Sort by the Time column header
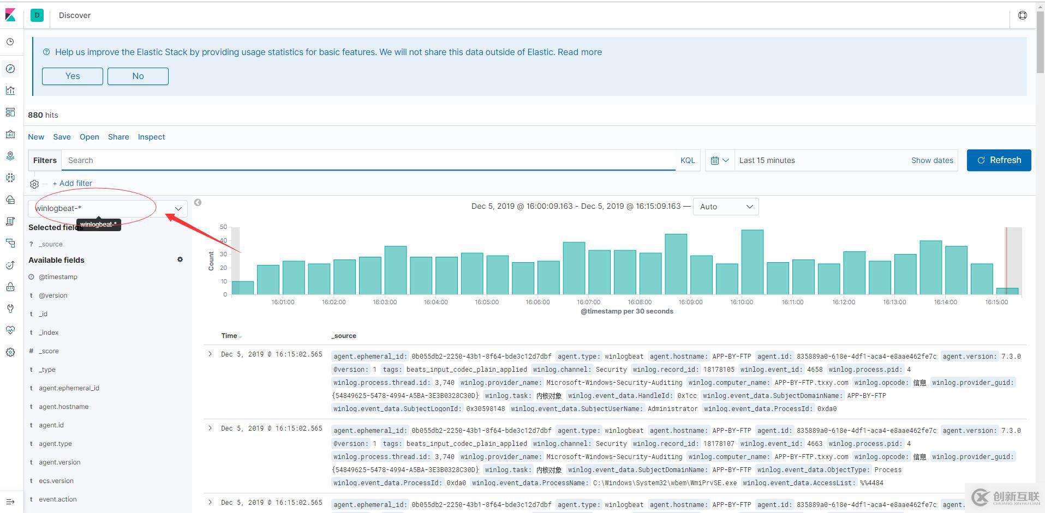1045x513 pixels. [x=231, y=336]
